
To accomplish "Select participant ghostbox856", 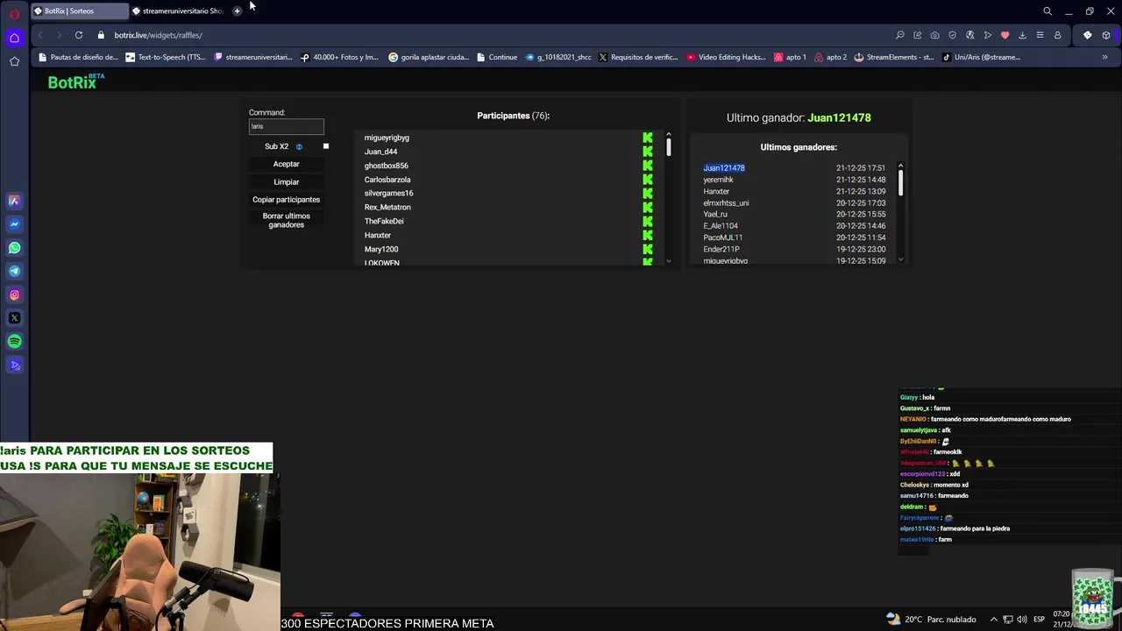I will pyautogui.click(x=387, y=166).
